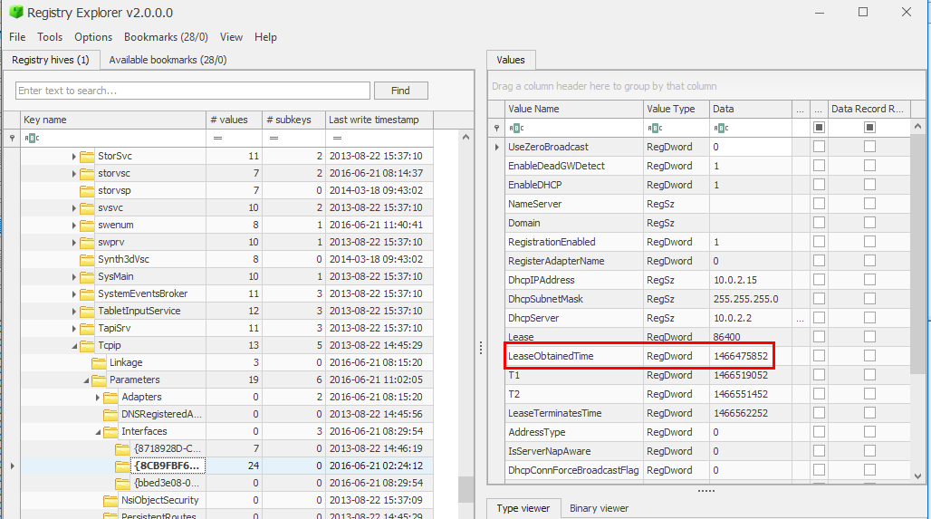Collapse the Interfaces tree node
The width and height of the screenshot is (931, 519).
coord(98,432)
